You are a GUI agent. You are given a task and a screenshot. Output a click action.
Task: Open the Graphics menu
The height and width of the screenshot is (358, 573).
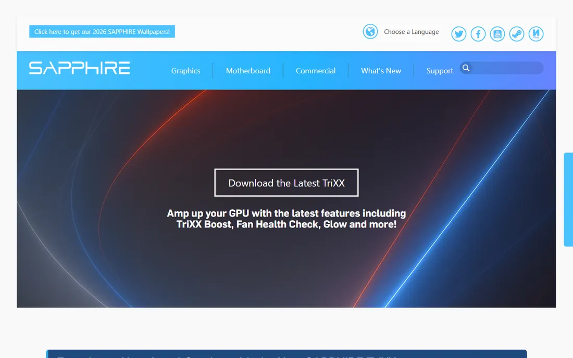click(185, 70)
